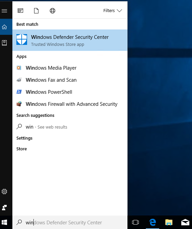Select the Home icon in the sidebar
The height and width of the screenshot is (229, 192).
tap(4, 27)
